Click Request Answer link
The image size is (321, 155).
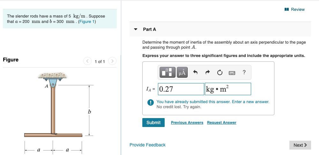click(221, 123)
